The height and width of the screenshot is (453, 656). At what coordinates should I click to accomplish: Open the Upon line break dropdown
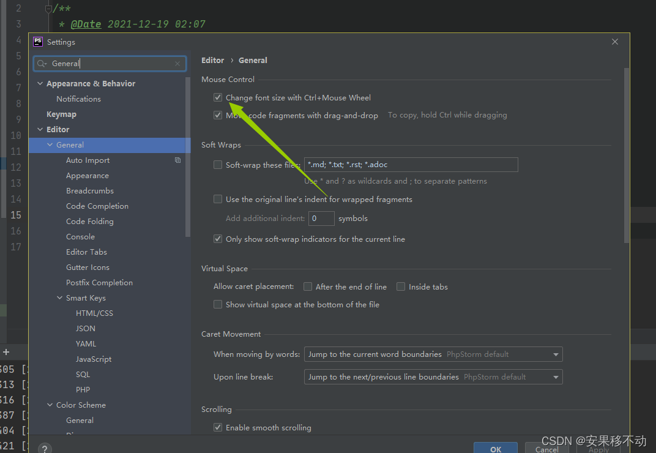click(x=433, y=377)
